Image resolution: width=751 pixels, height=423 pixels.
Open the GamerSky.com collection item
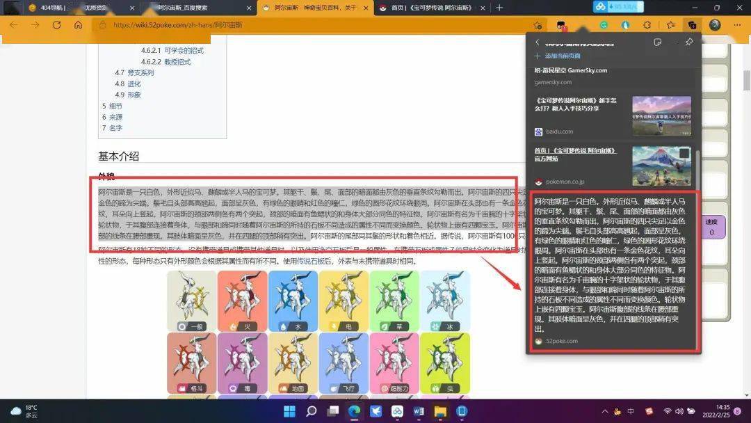[x=613, y=76]
